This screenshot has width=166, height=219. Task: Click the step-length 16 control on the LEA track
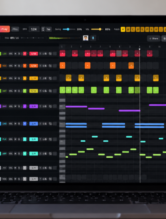coord(44,54)
